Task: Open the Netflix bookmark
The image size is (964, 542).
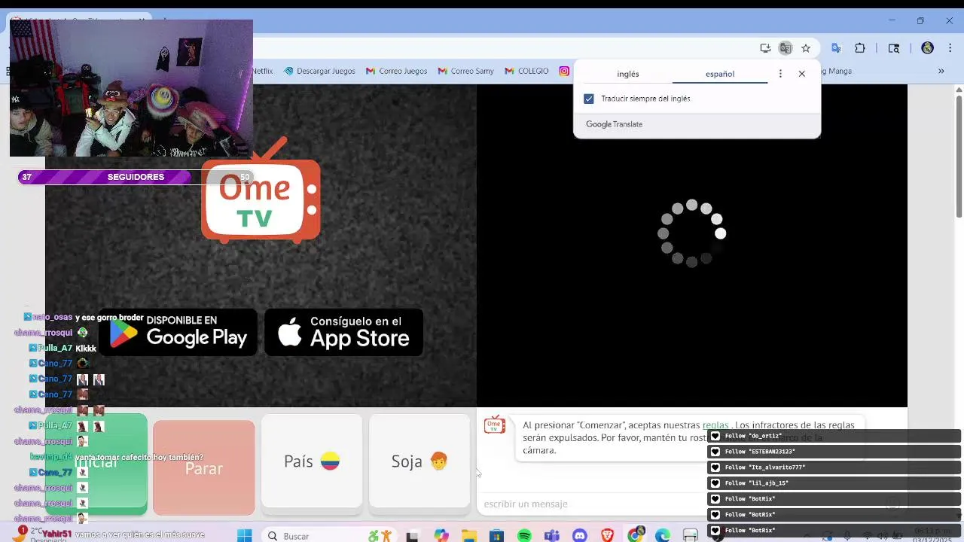Action: (x=263, y=71)
